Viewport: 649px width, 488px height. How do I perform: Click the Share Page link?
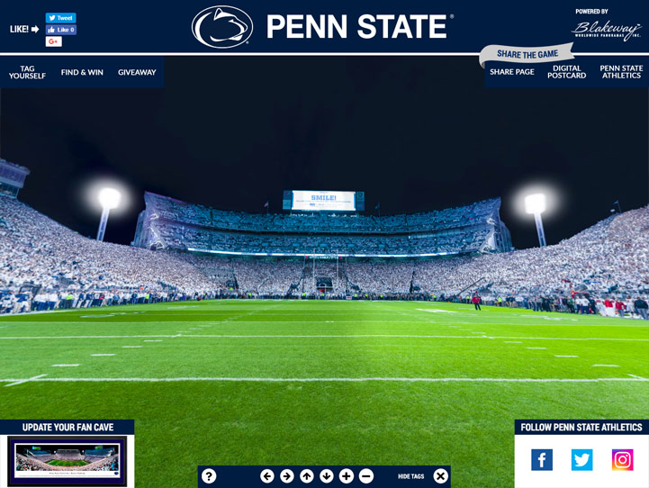point(512,72)
